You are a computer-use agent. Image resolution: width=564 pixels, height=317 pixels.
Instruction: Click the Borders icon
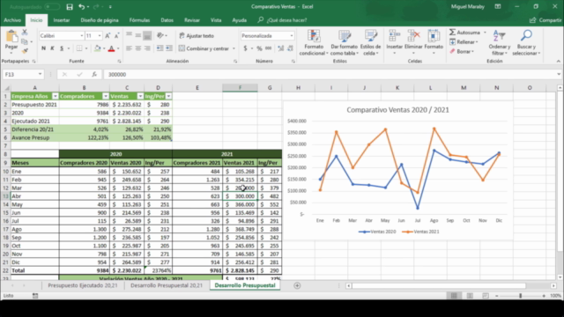tap(79, 48)
